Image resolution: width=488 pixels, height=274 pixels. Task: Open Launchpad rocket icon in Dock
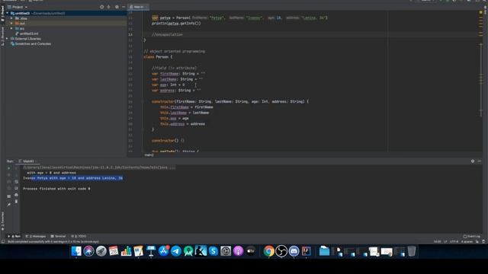click(x=101, y=251)
